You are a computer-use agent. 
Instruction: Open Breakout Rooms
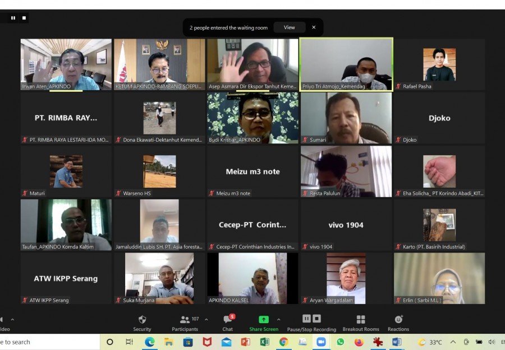pos(361,323)
